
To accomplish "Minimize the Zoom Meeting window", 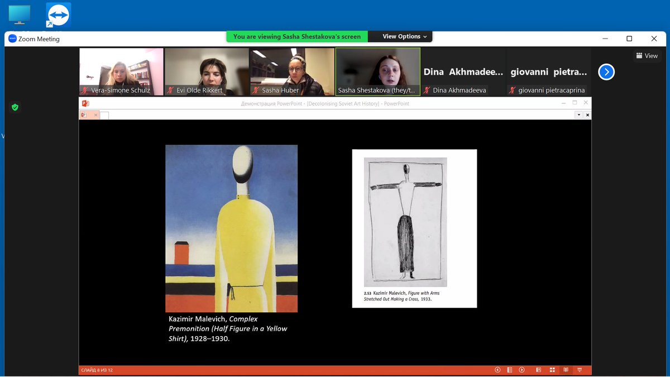I will [x=605, y=39].
